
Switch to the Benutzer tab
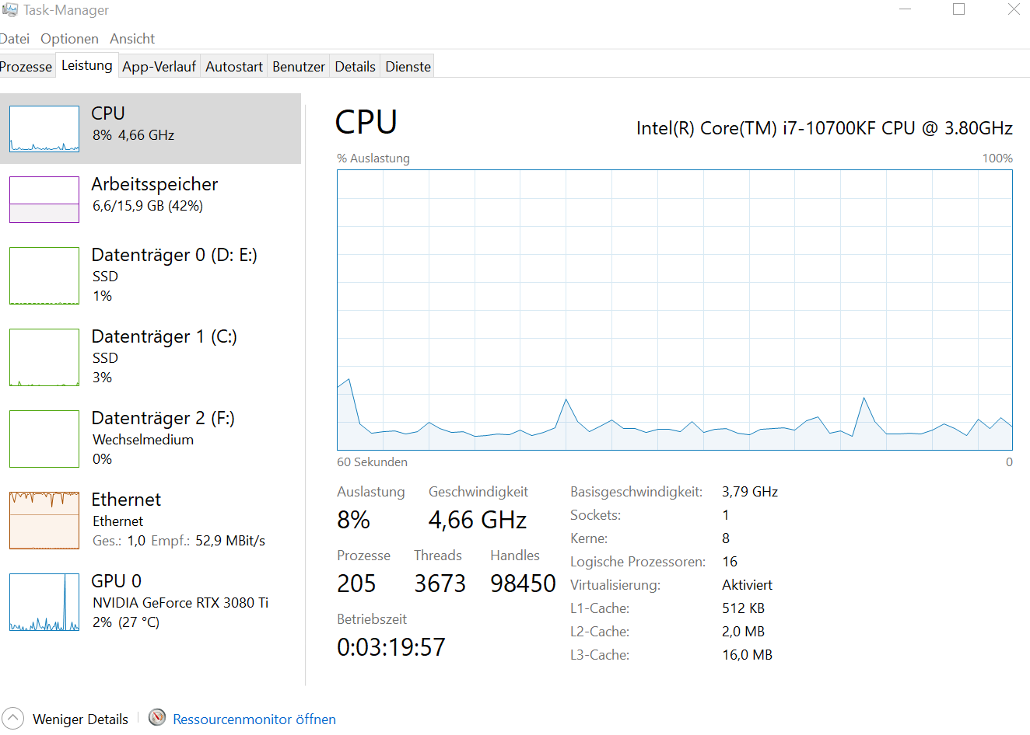pos(298,66)
